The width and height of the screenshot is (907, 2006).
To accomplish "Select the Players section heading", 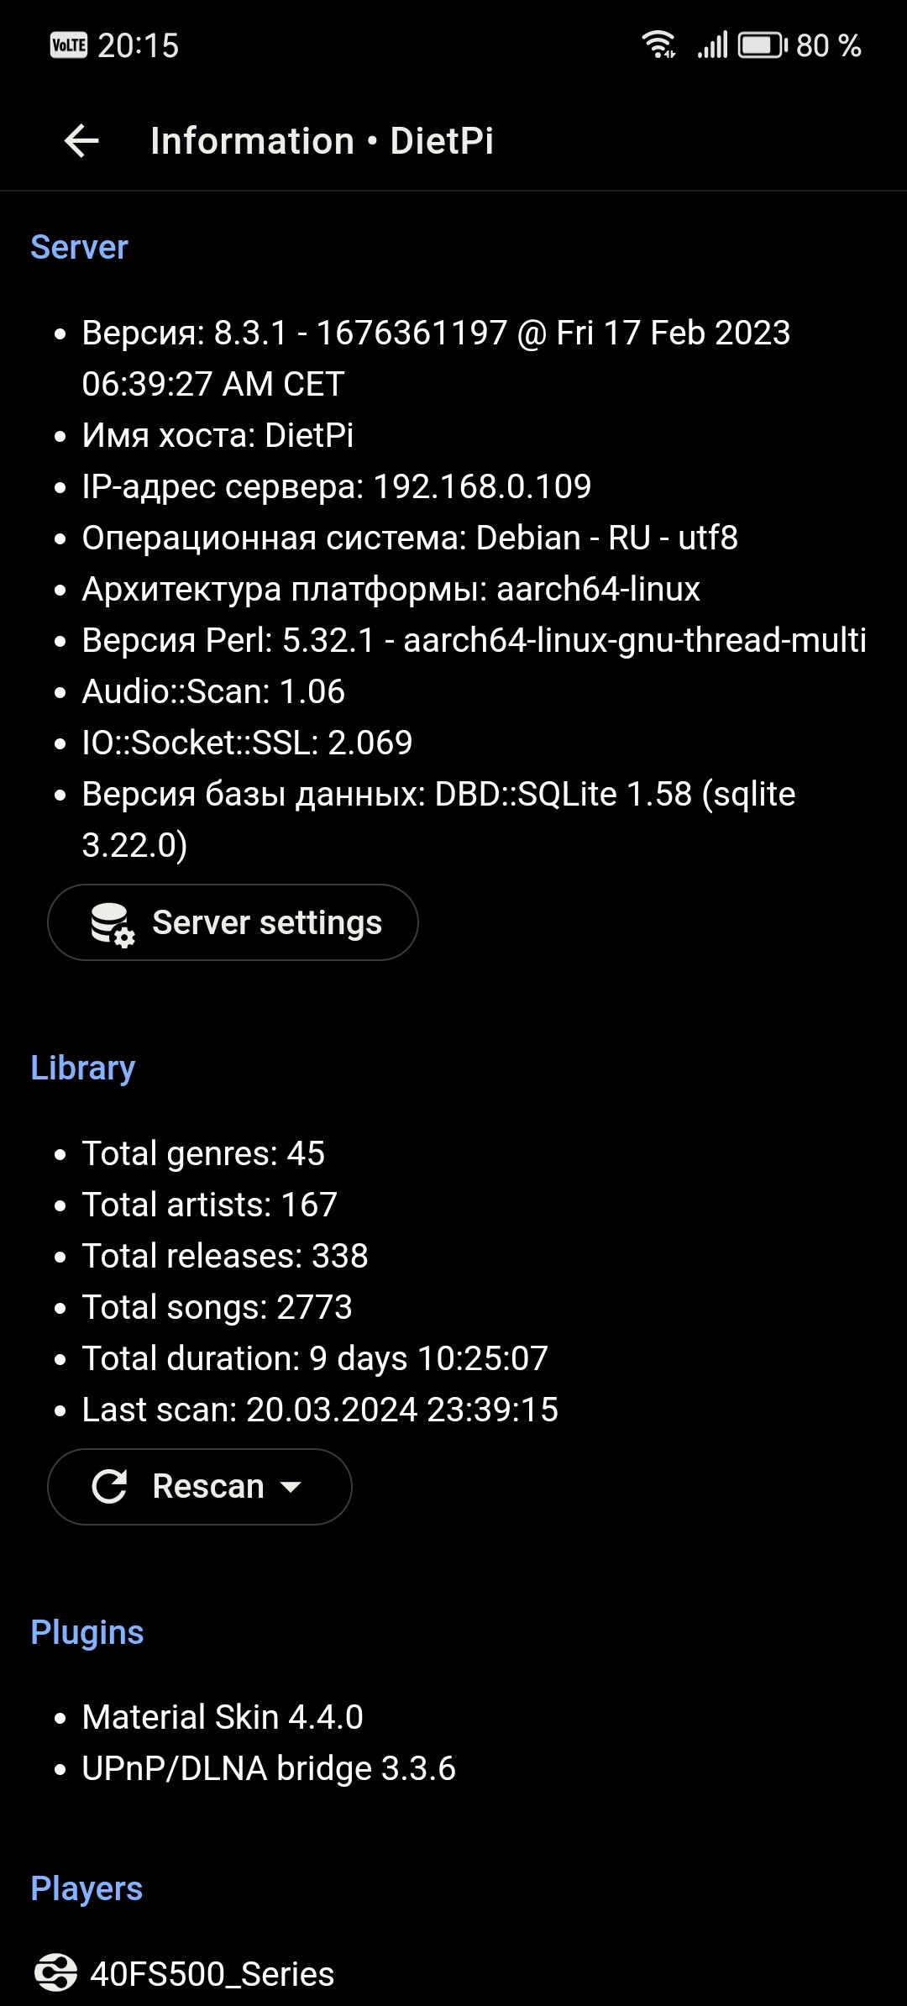I will click(x=87, y=1888).
